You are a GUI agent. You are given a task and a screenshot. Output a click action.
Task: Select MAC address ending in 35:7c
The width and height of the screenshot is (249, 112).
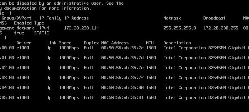[122, 48]
